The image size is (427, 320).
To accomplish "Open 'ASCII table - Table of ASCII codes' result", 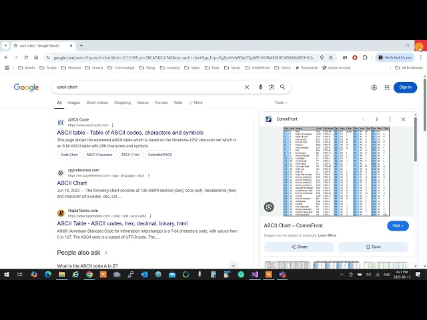I will pyautogui.click(x=130, y=133).
